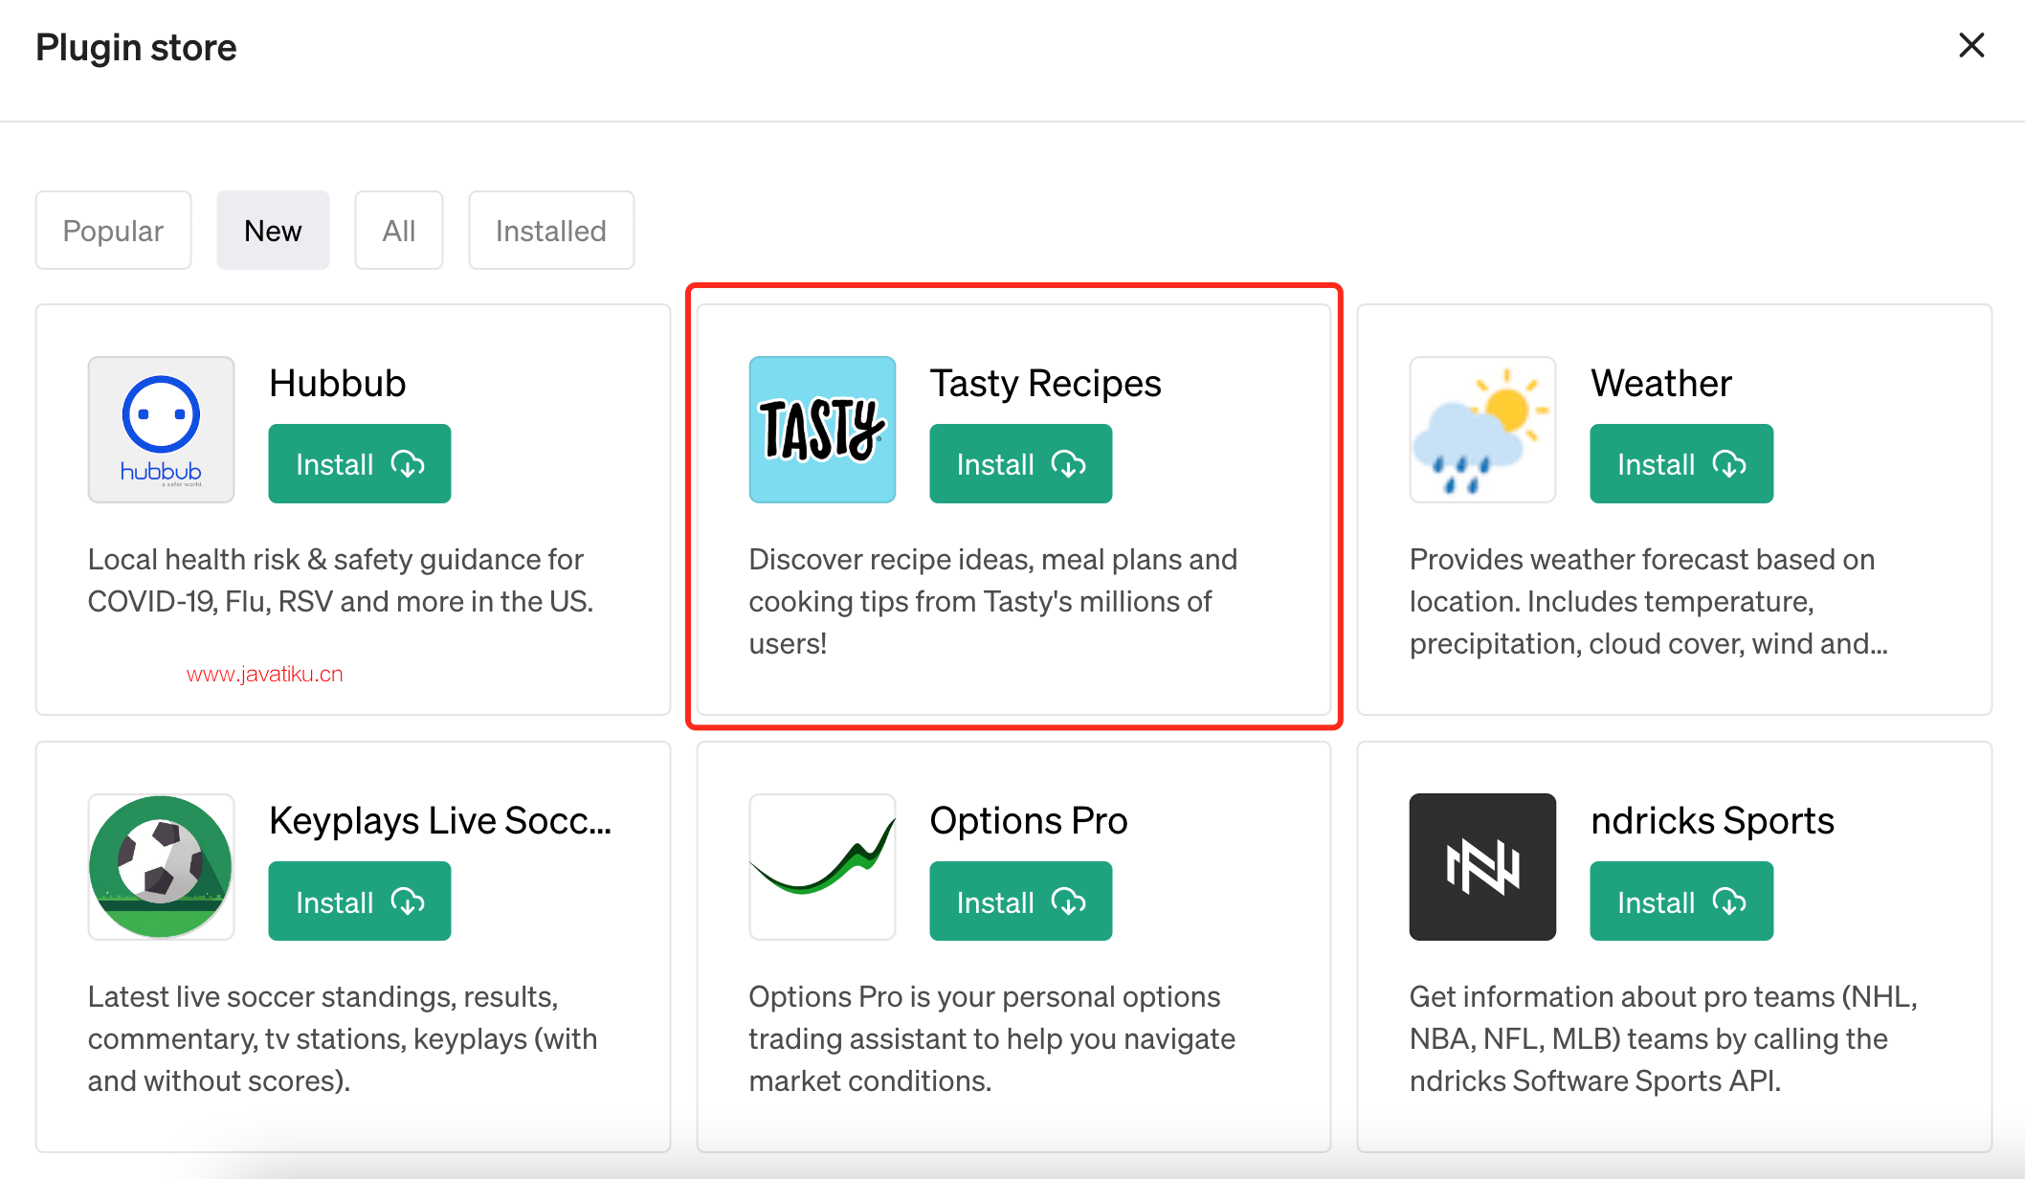Close the Plugin store dialog
The image size is (2025, 1179).
coord(1971,45)
